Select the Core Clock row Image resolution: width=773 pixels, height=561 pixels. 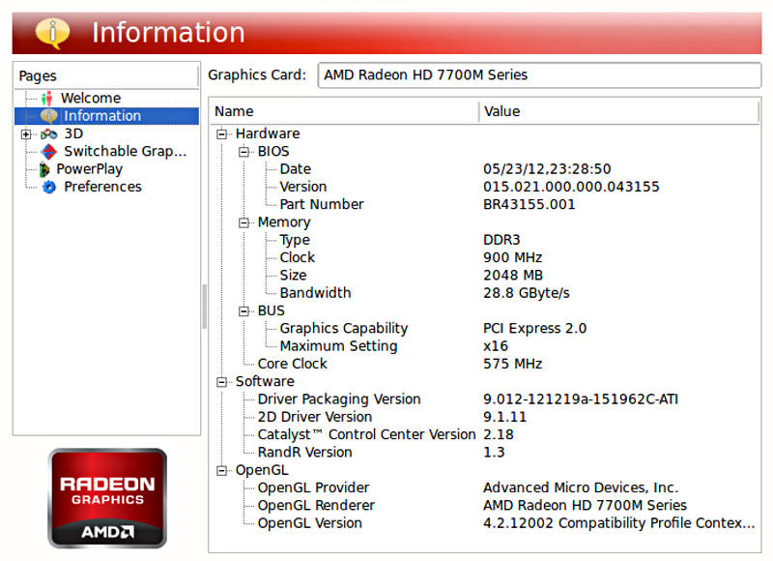coord(487,364)
